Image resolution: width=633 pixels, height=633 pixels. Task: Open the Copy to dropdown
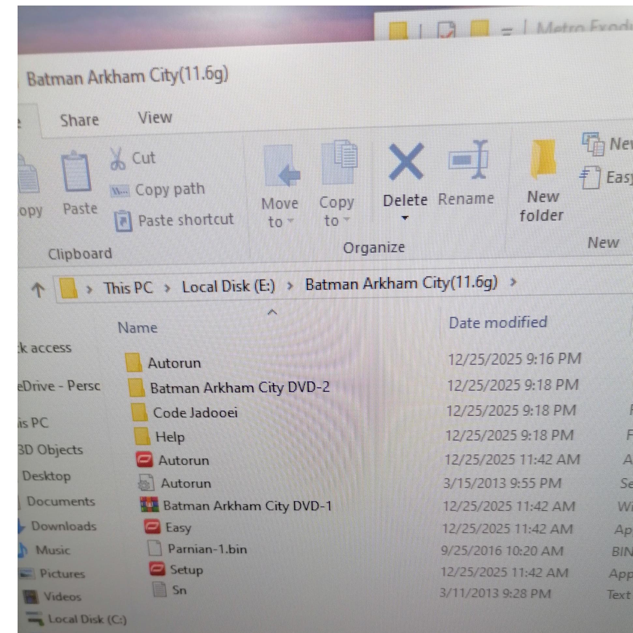(337, 211)
